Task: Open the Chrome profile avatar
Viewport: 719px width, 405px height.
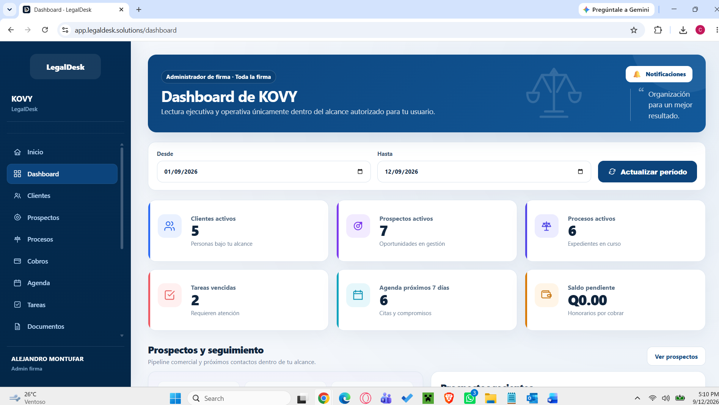Action: (x=700, y=30)
